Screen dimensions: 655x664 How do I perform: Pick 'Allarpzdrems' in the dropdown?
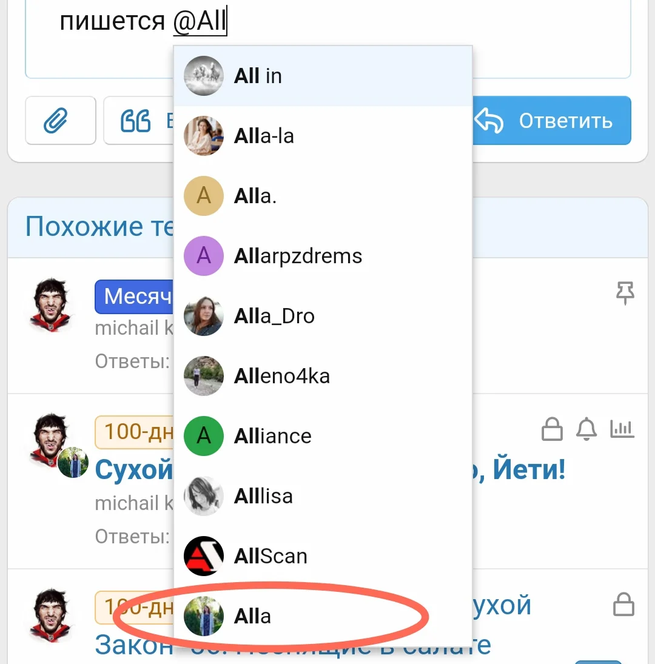point(323,256)
